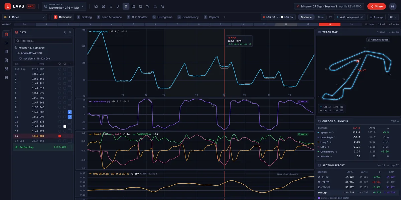401x200 pixels.
Task: Open a session file with folder icon
Action: point(96,6)
